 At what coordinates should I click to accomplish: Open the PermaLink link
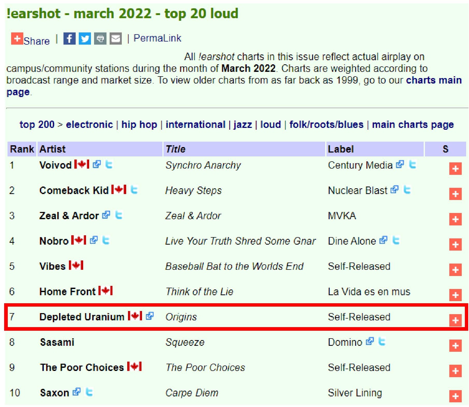pyautogui.click(x=157, y=38)
